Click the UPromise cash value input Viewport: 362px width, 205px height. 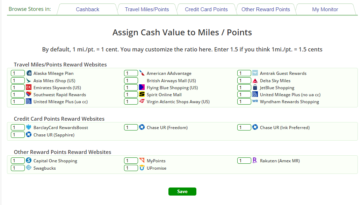coord(131,168)
